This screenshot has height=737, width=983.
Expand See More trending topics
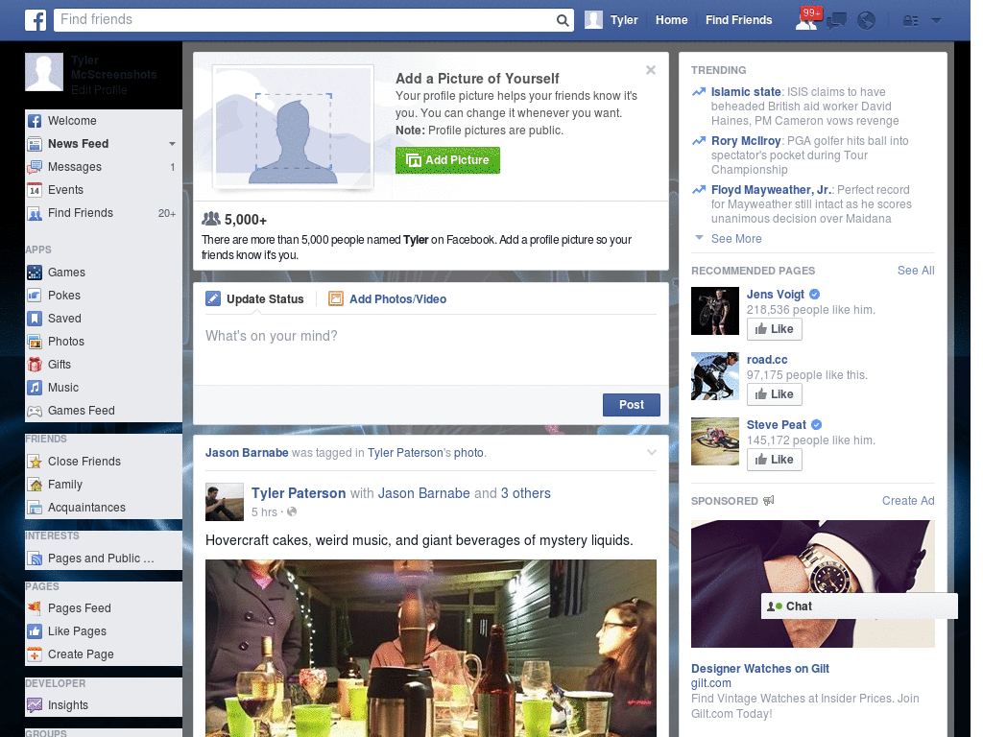736,239
